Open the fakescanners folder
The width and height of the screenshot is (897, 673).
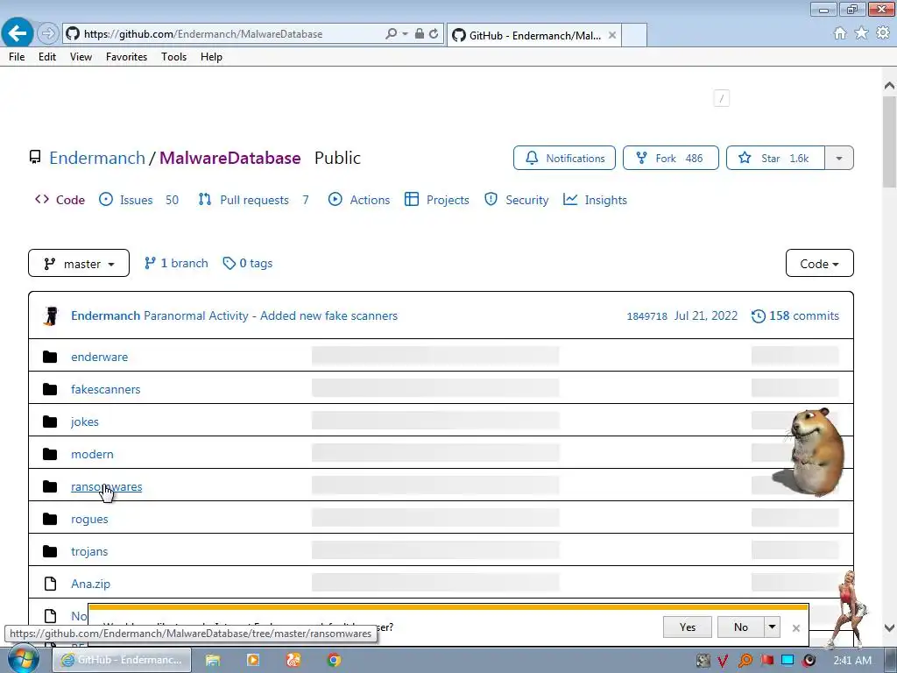pos(106,389)
